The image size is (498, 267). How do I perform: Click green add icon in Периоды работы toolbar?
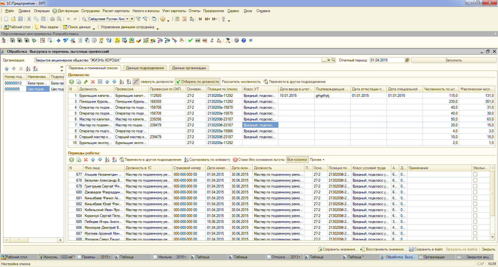(72, 160)
